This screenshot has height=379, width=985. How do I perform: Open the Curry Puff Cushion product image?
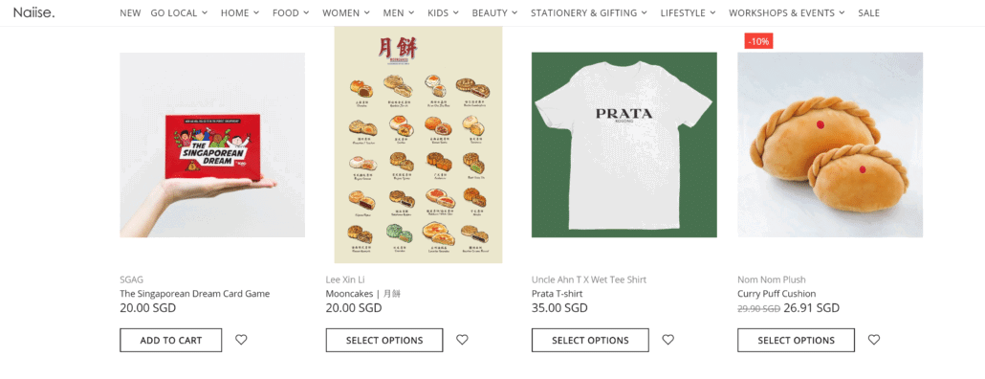830,145
